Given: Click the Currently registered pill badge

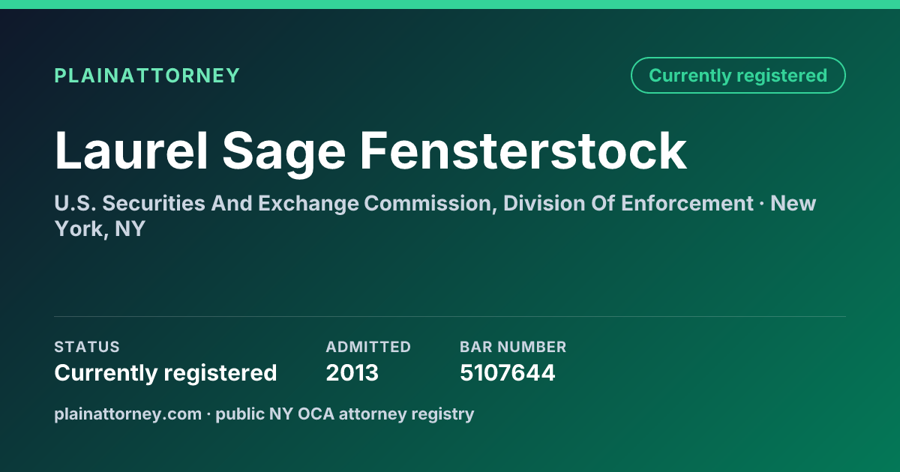Looking at the screenshot, I should tap(738, 76).
